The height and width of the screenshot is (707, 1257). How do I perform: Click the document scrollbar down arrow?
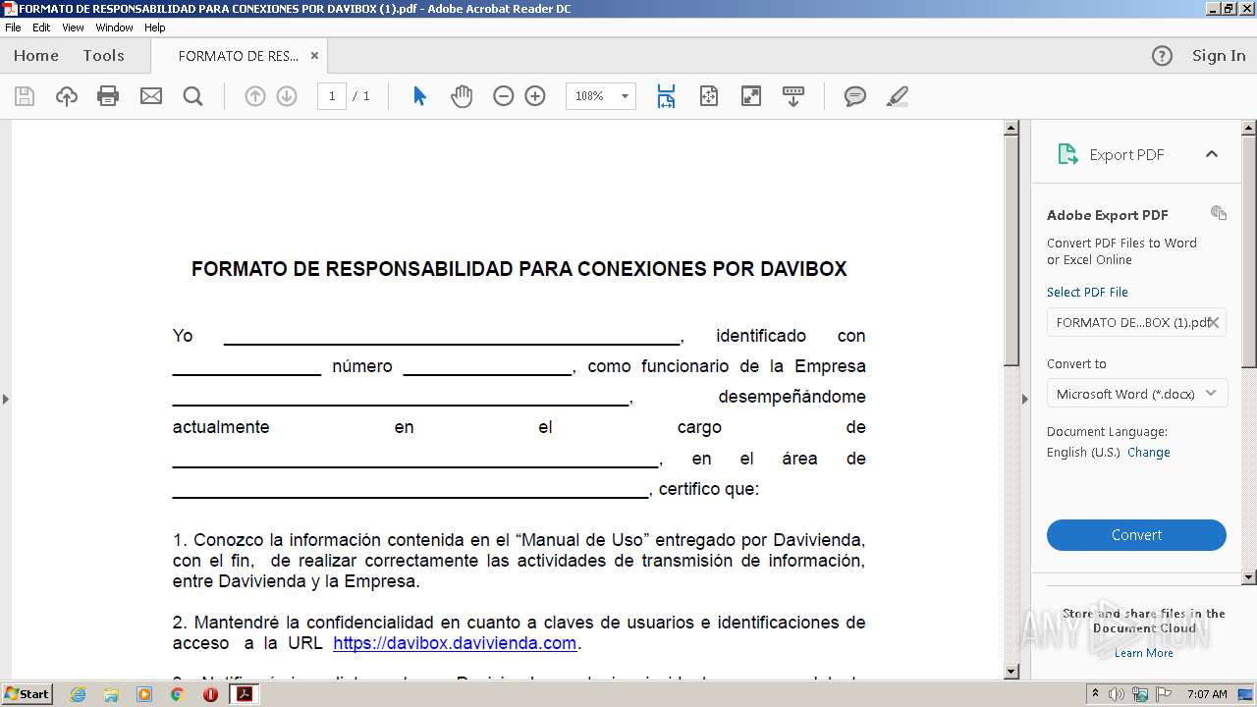(x=1011, y=672)
